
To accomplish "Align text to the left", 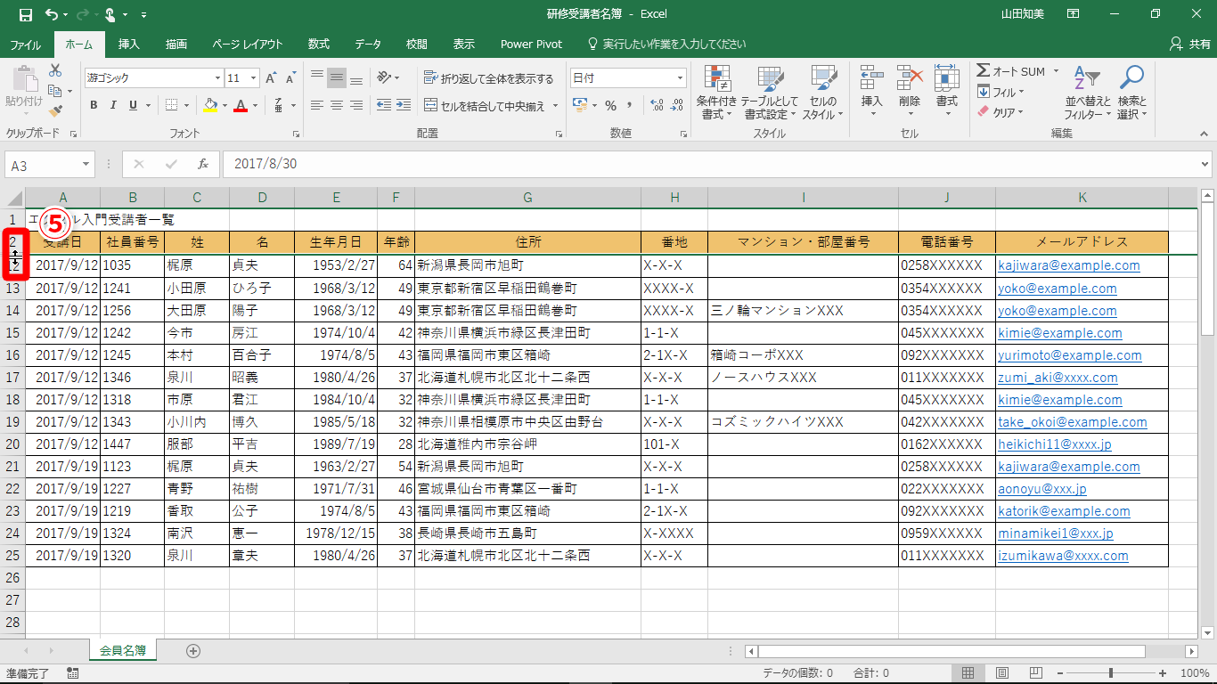I will tap(317, 105).
